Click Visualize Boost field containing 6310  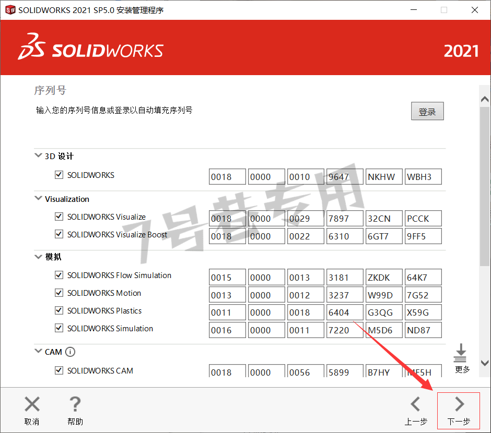(x=345, y=236)
